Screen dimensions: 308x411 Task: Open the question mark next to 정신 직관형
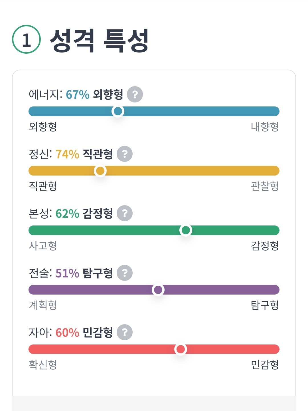(x=125, y=154)
